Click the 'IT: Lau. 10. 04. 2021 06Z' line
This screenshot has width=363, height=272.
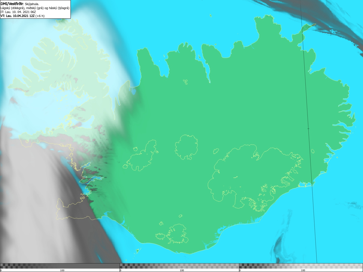pyautogui.click(x=18, y=12)
